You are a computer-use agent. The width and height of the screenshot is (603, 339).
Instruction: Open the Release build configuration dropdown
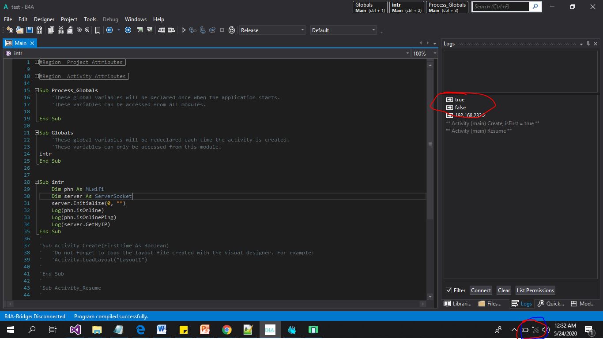(x=272, y=30)
